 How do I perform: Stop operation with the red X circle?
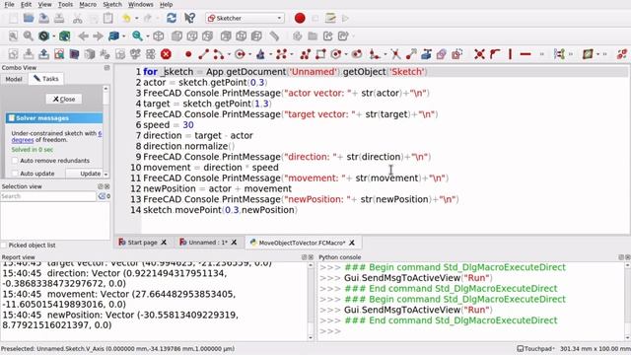point(166,54)
